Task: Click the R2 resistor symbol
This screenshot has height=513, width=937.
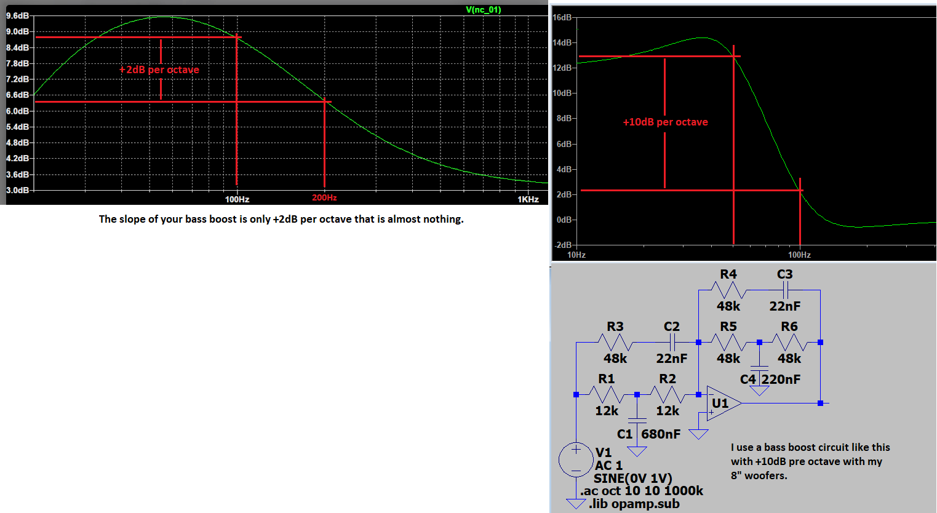Action: (668, 394)
